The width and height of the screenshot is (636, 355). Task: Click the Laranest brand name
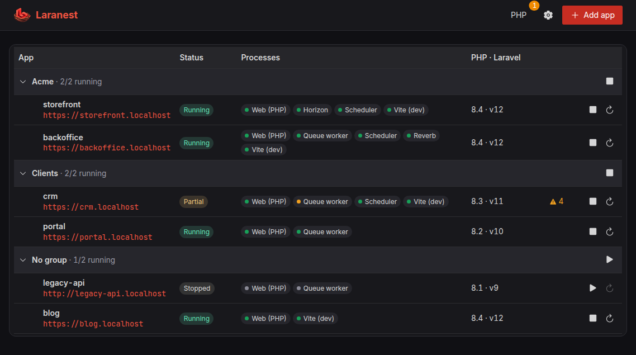coord(56,15)
